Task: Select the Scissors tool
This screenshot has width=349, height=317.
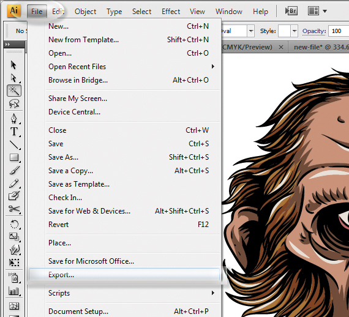Action: 14,209
